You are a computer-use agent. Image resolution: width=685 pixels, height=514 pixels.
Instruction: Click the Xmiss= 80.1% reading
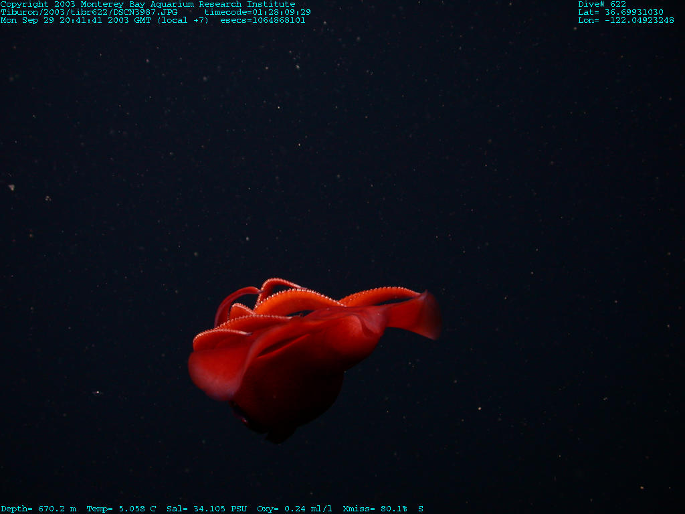pyautogui.click(x=375, y=509)
